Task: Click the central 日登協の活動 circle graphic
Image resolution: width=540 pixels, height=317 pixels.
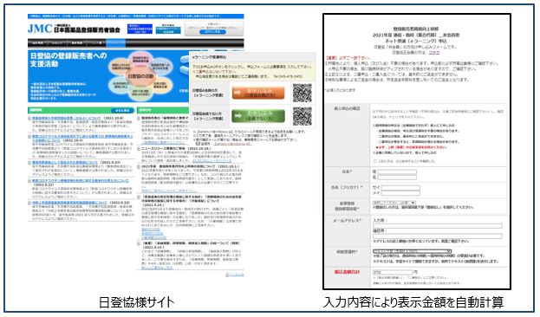Action: click(141, 76)
